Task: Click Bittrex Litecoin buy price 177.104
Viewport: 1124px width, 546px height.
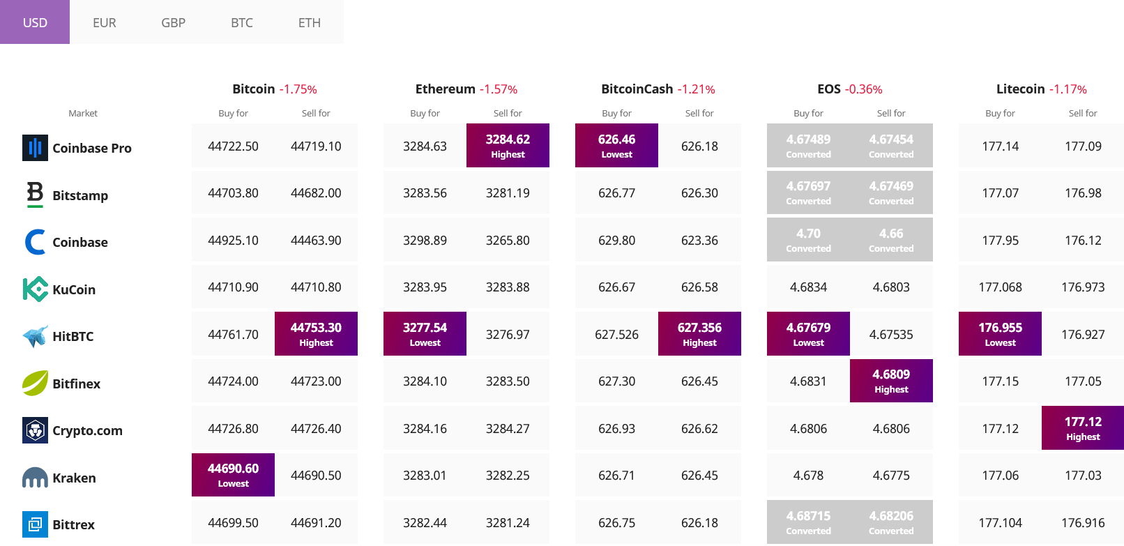Action: (x=1000, y=523)
